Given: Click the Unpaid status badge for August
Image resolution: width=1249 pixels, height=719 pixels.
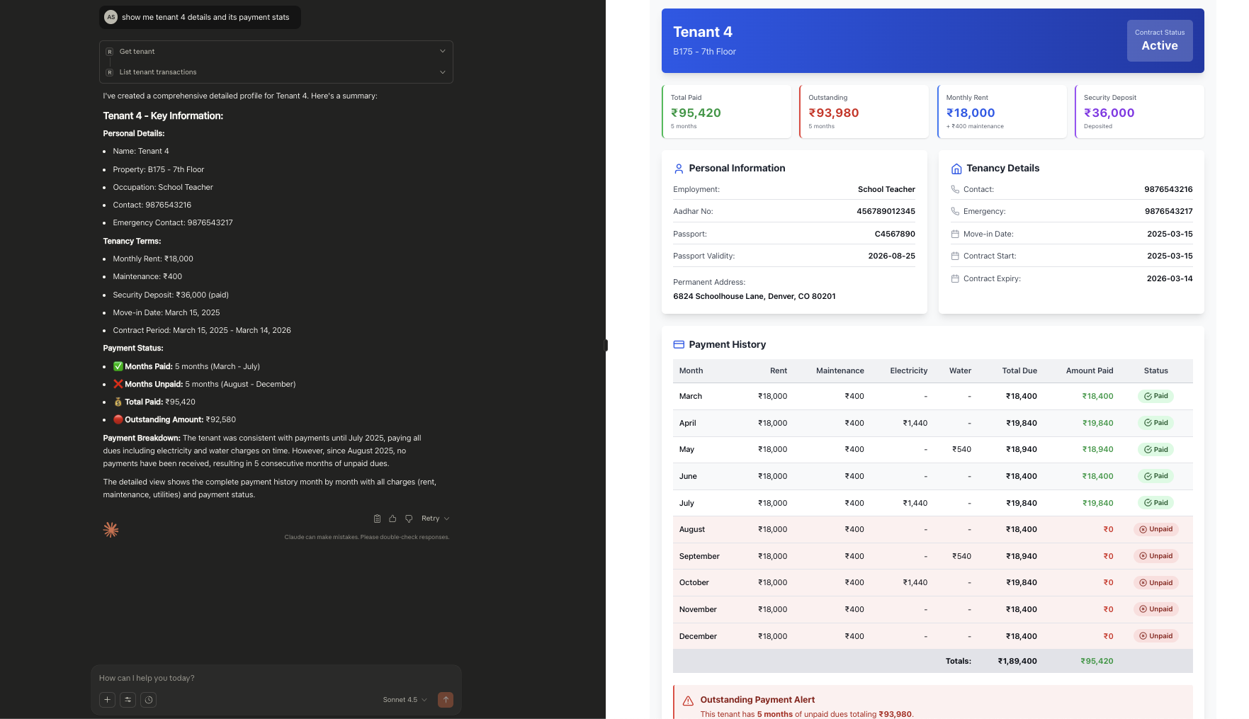Looking at the screenshot, I should (x=1155, y=529).
